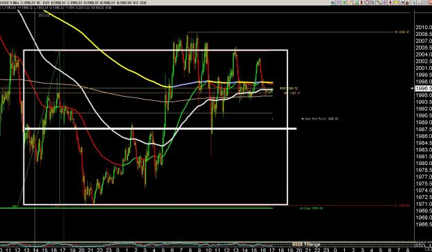Image resolution: width=432 pixels, height=252 pixels.
Task: Click the 1971.0 price axis label
Action: click(424, 204)
